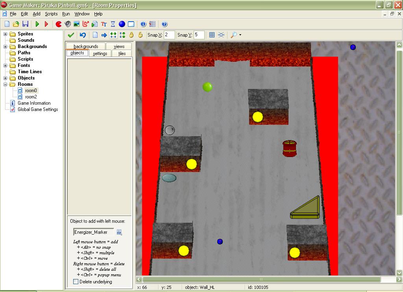
Task: Open the Window menu
Action: click(82, 14)
